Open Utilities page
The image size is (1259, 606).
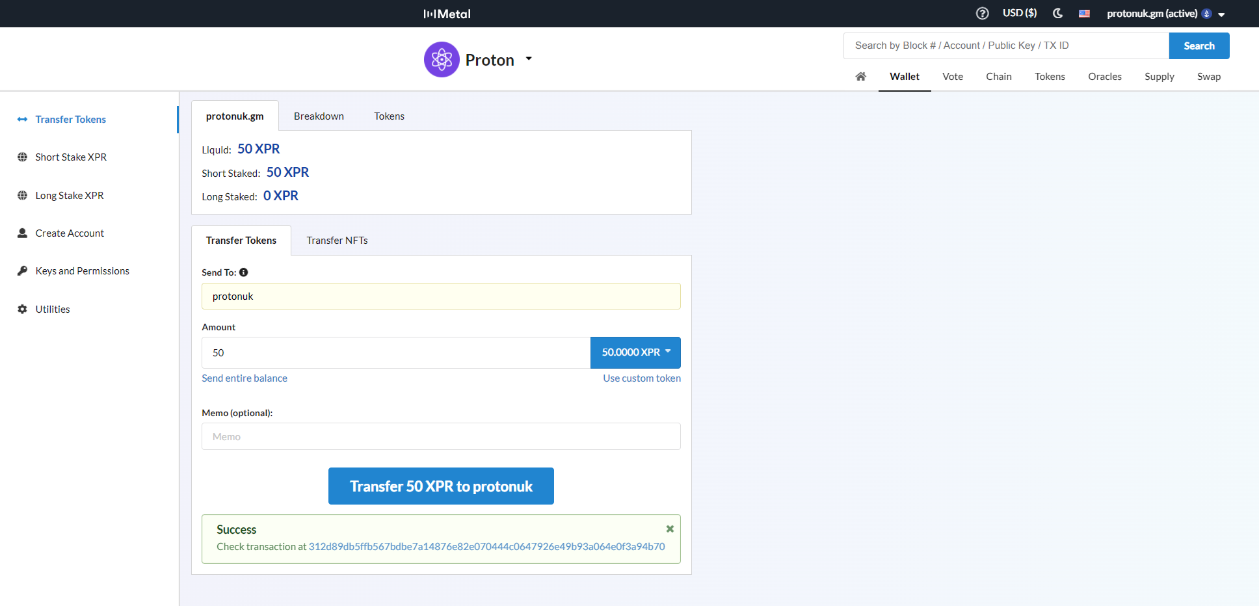coord(53,310)
